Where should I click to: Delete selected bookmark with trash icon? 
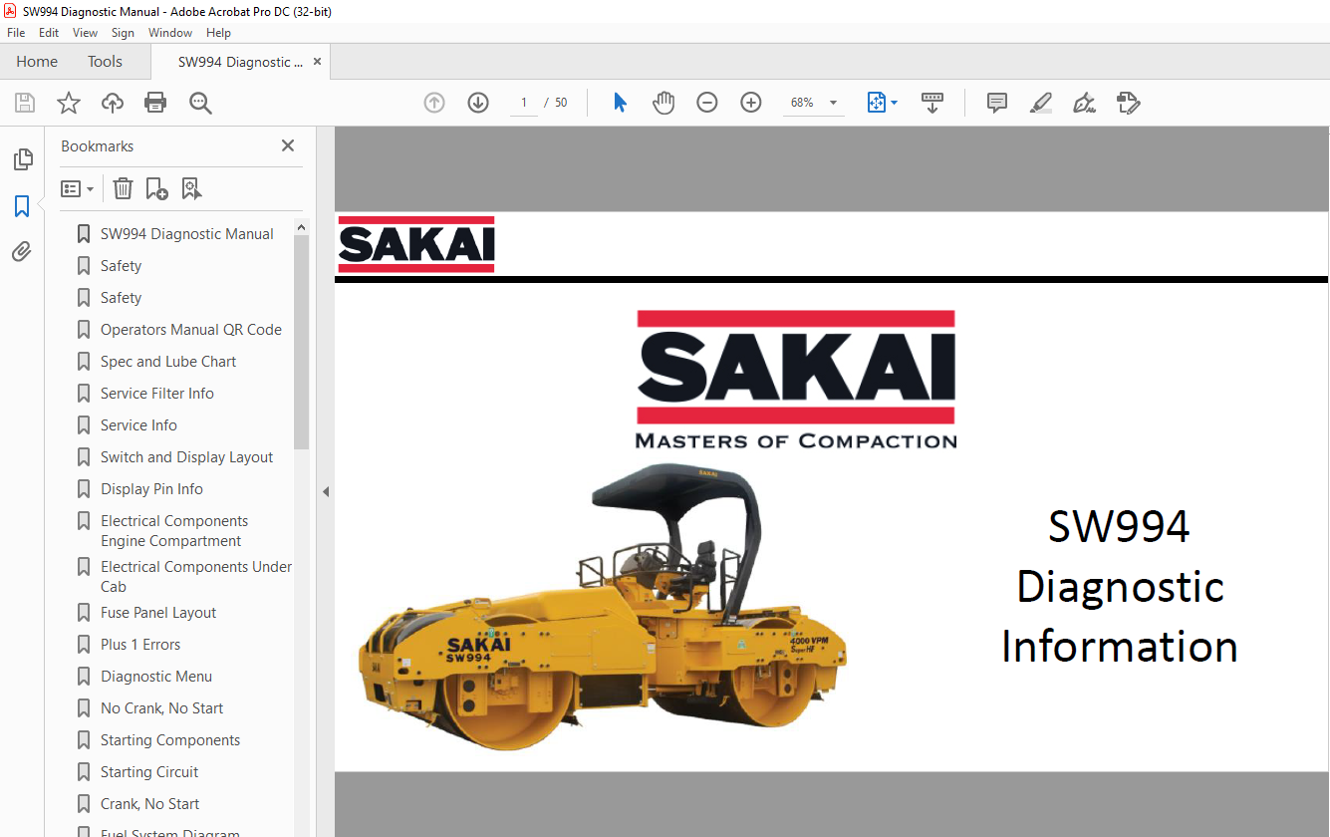click(123, 188)
